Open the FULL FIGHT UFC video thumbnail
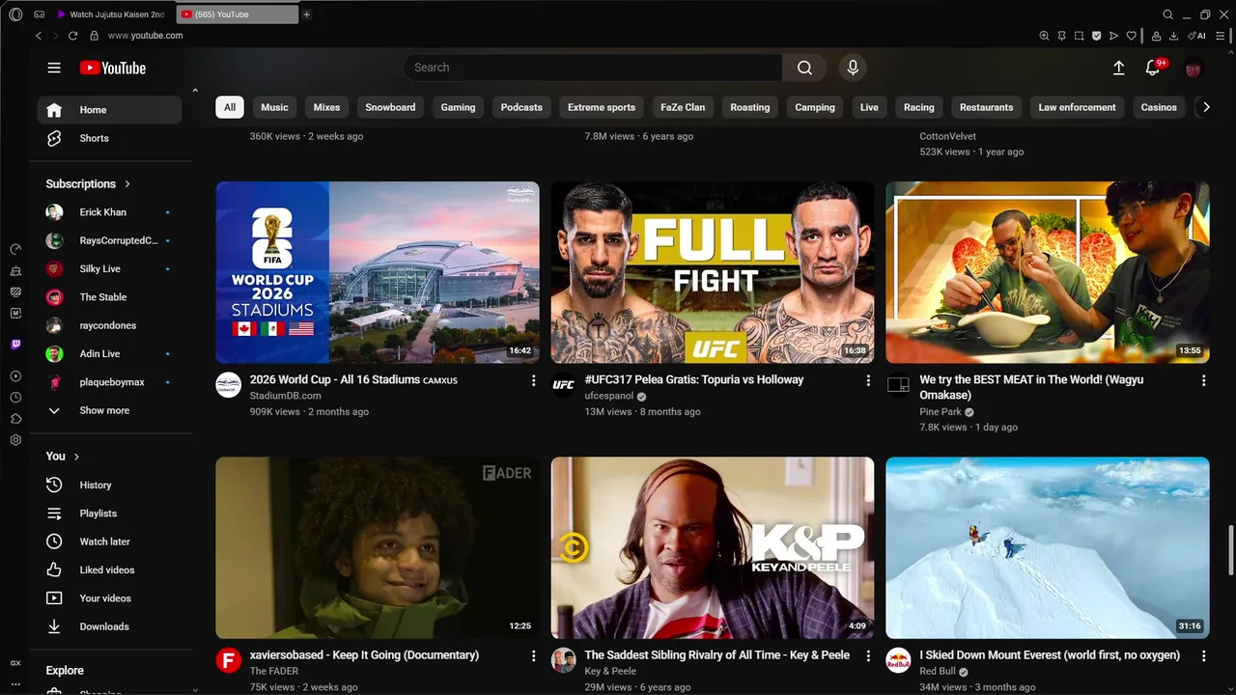1236x695 pixels. click(713, 272)
